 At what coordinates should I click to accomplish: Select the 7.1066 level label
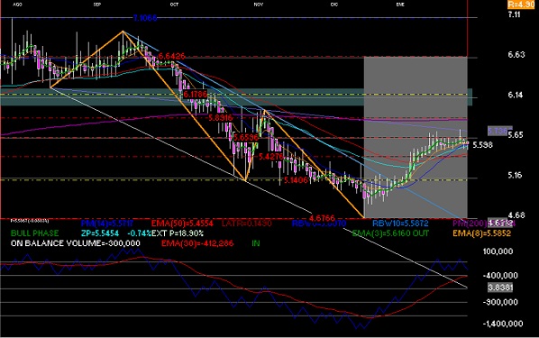pyautogui.click(x=145, y=18)
